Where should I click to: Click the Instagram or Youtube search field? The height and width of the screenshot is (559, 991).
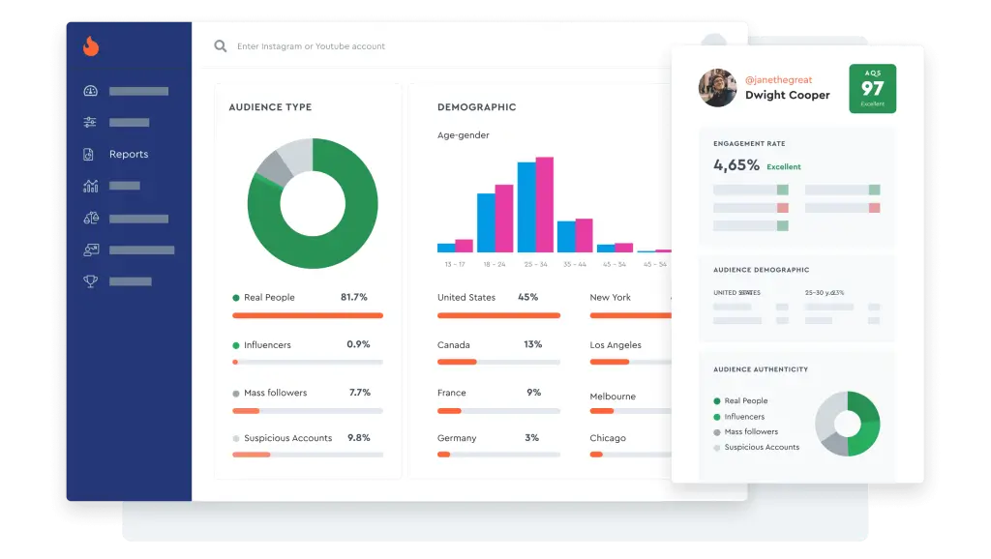coord(319,45)
